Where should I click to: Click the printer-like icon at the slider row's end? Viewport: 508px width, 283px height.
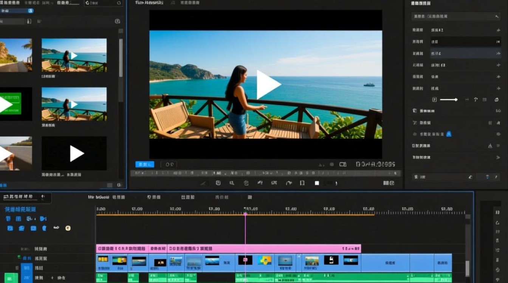(496, 100)
